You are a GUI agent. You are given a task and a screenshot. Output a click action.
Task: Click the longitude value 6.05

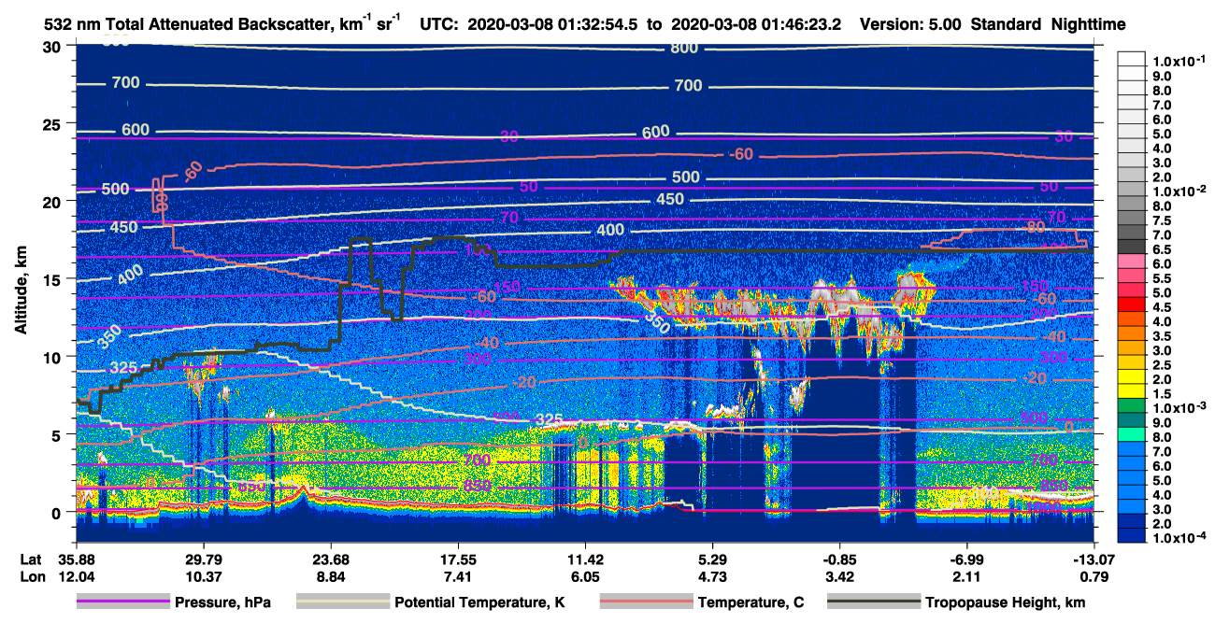[x=584, y=576]
